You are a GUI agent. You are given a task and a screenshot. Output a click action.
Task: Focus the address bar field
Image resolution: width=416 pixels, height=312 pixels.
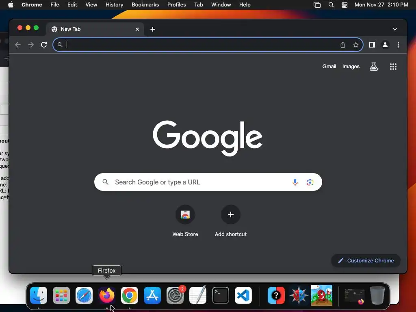tap(208, 45)
